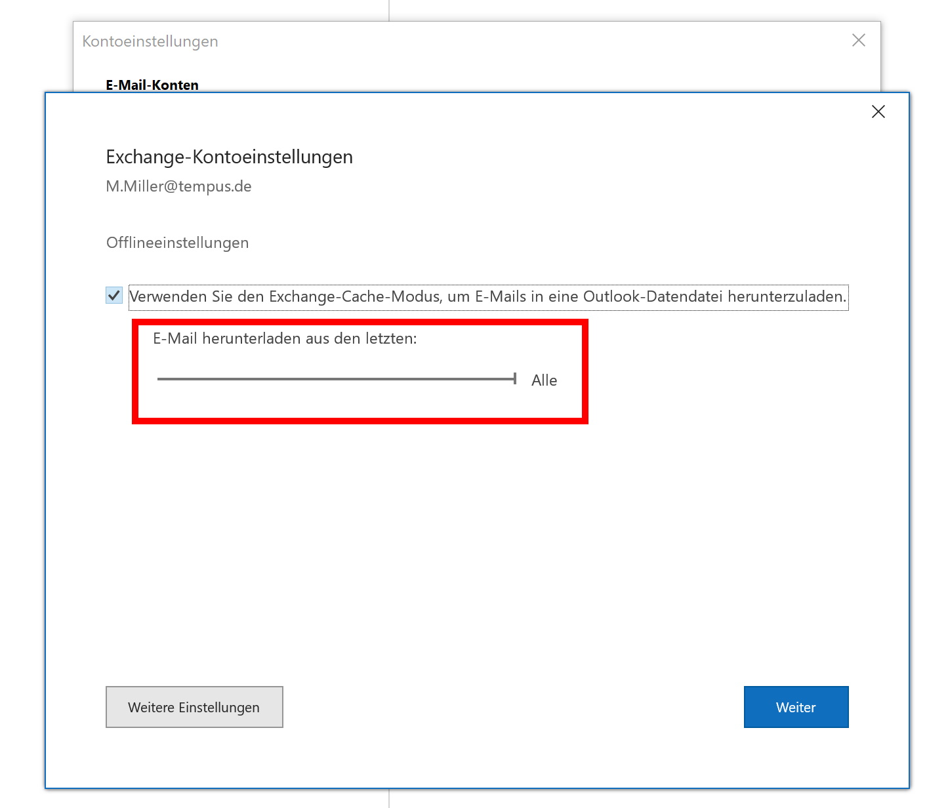This screenshot has height=808, width=927.
Task: Click the Exchange-Kontoeinstellungen title
Action: pos(229,157)
